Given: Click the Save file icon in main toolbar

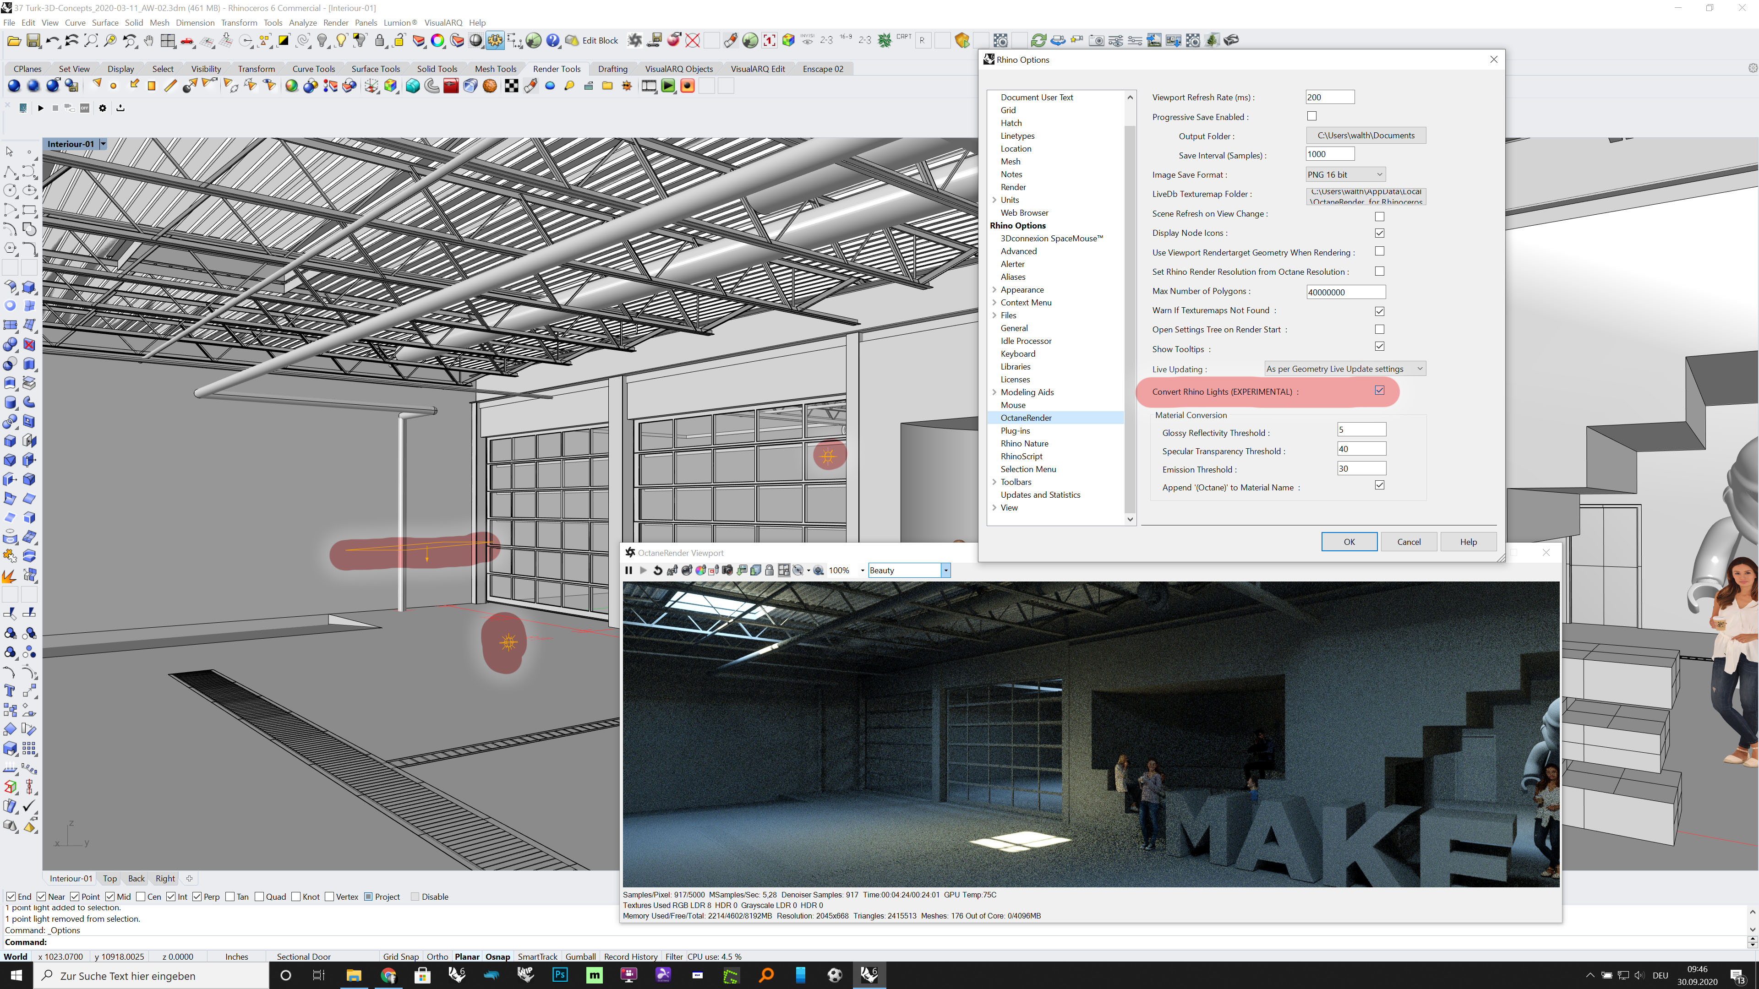Looking at the screenshot, I should coord(33,41).
